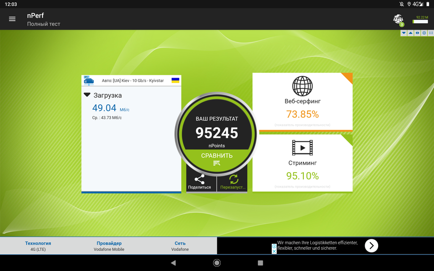Click the German logistics ad text
The height and width of the screenshot is (271, 434).
[x=318, y=245]
